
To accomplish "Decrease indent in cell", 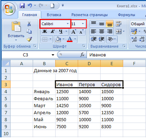I will pos(94,39).
